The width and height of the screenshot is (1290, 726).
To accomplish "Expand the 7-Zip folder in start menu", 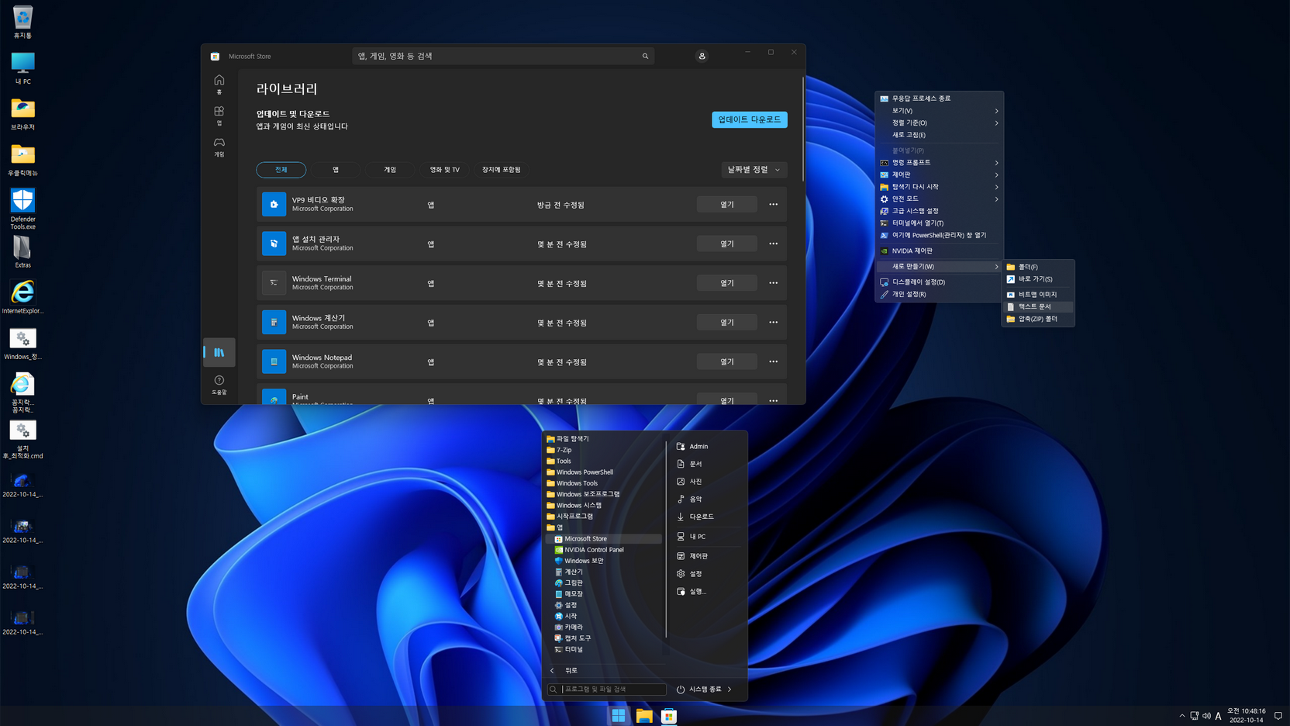I will [559, 450].
